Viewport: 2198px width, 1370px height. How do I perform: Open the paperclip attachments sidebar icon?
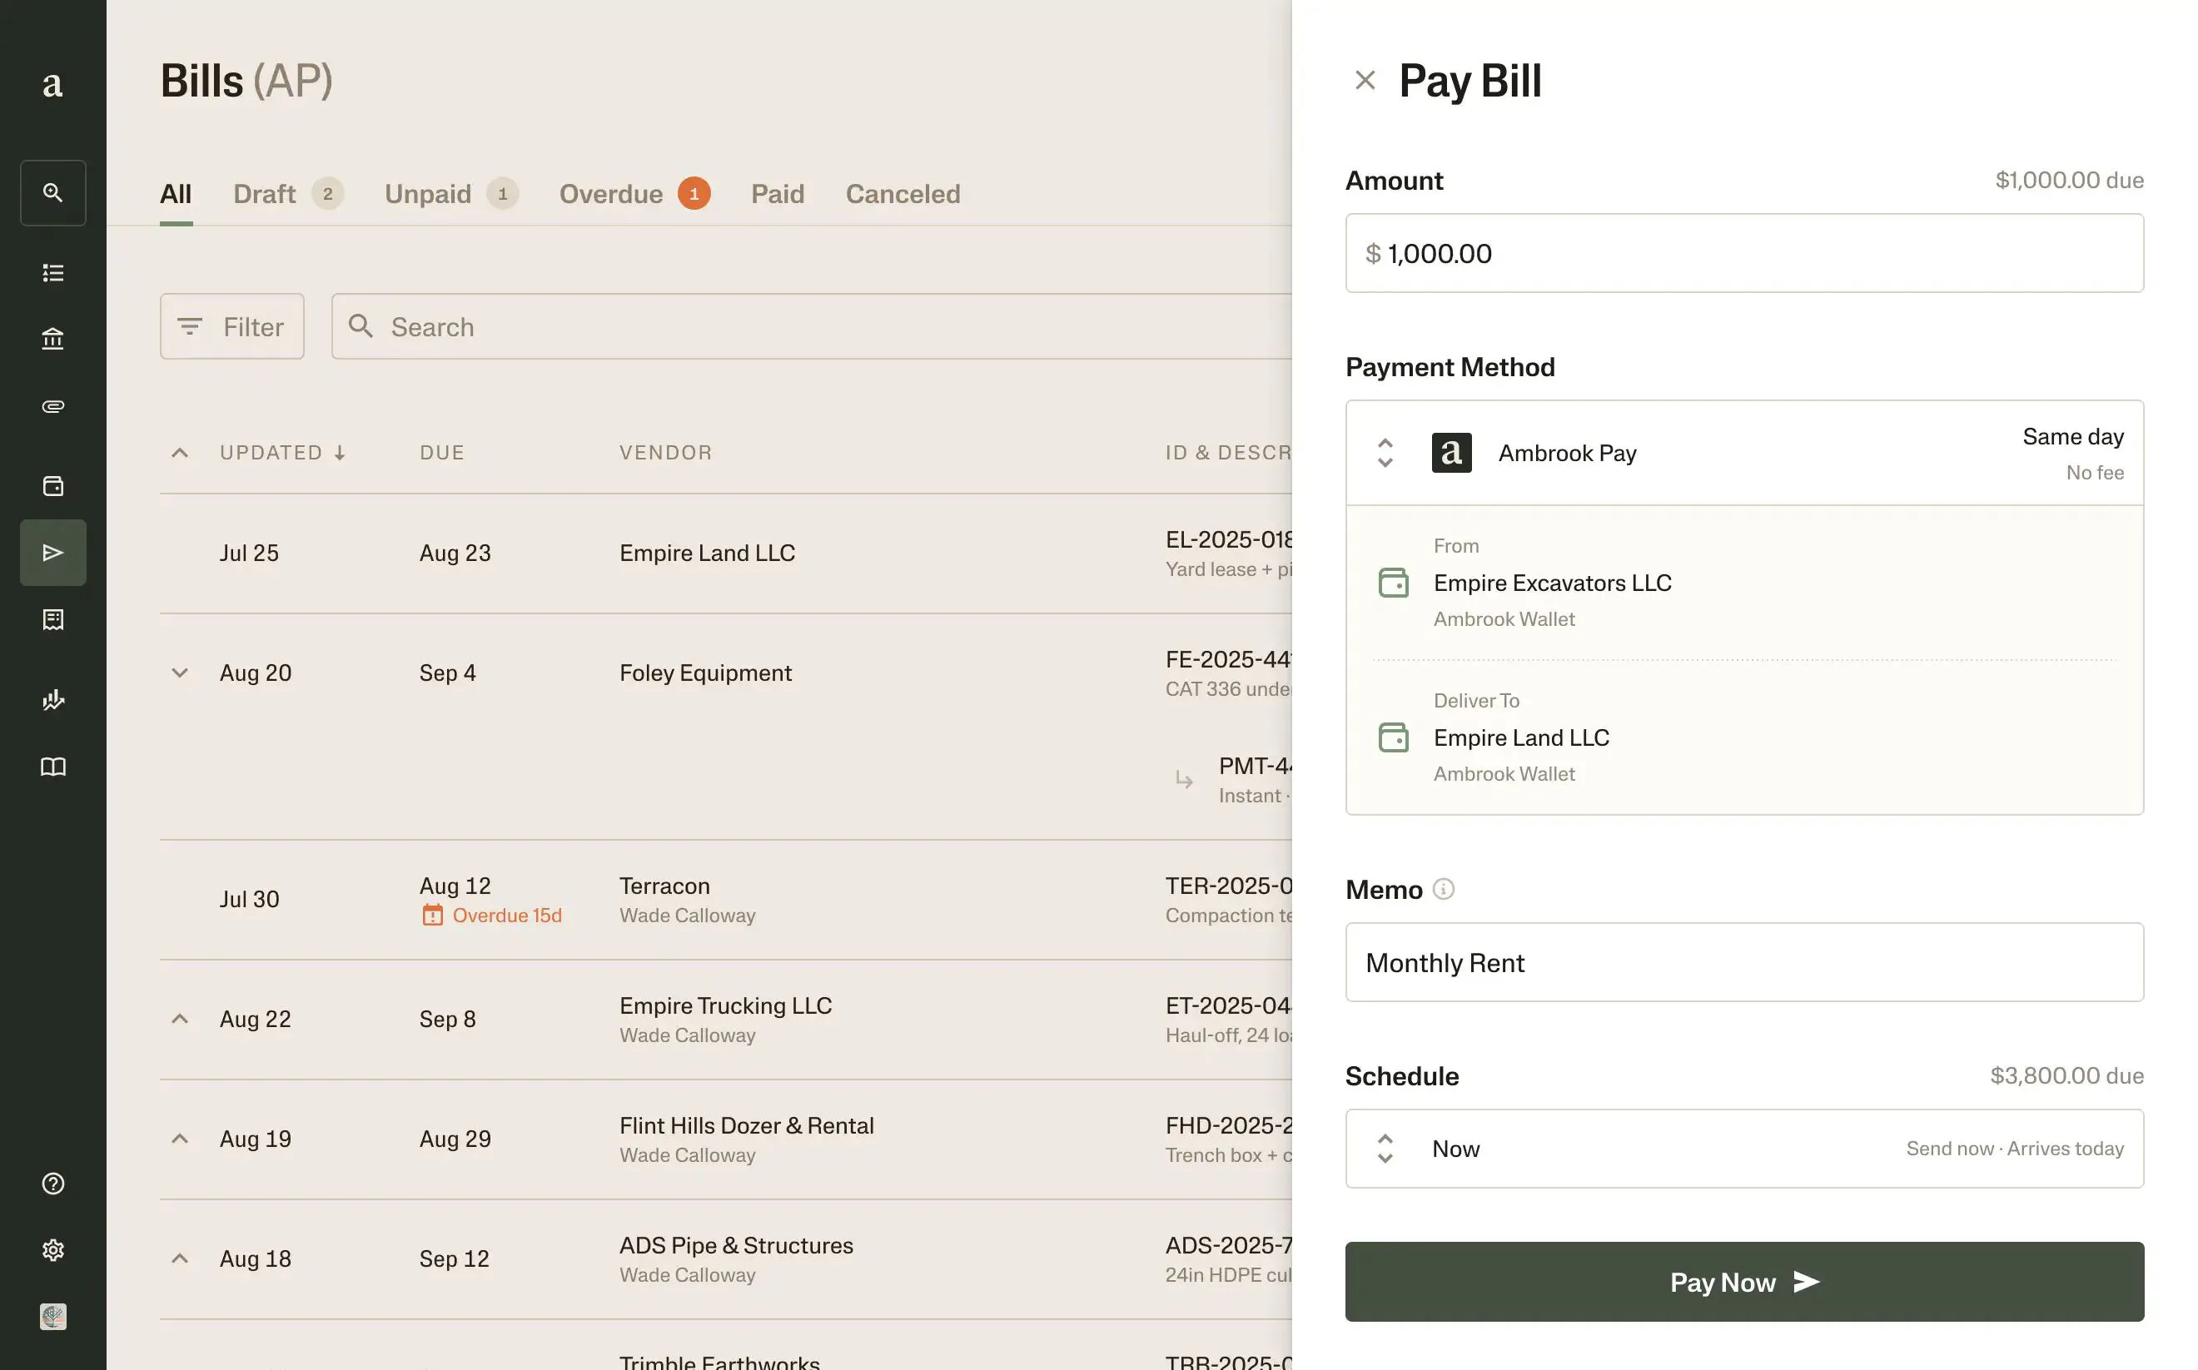tap(53, 406)
